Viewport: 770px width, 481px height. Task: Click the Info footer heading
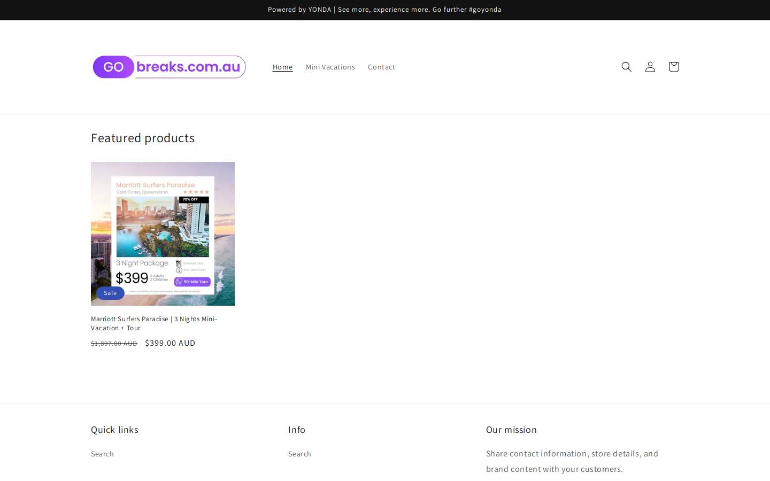(x=297, y=430)
